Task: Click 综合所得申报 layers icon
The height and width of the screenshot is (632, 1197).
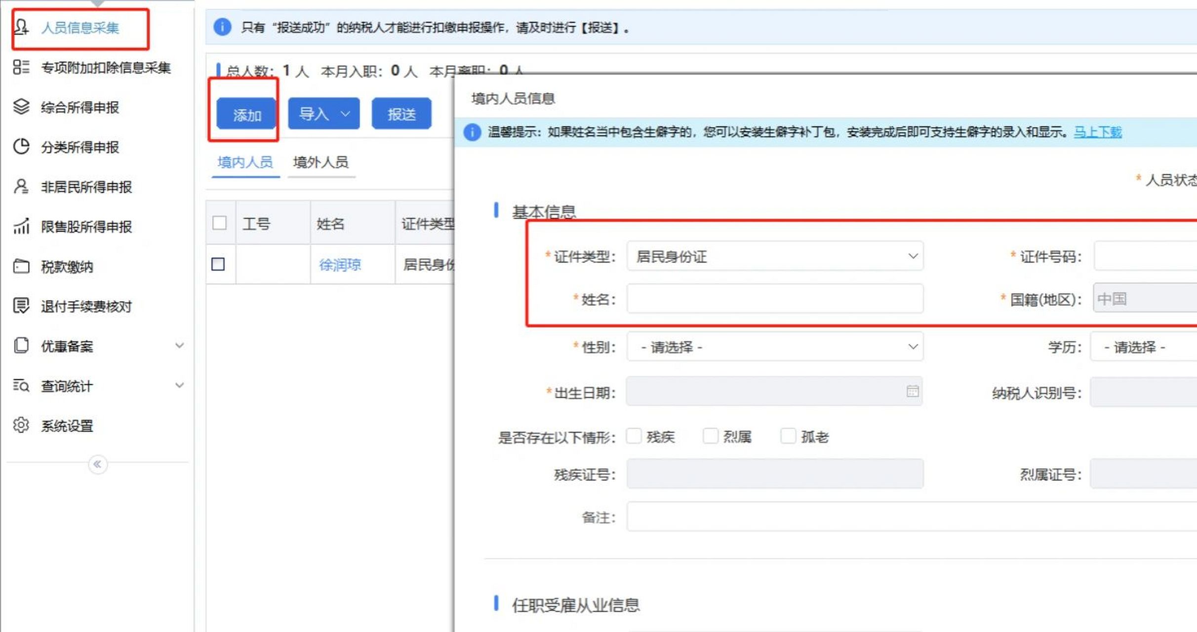Action: click(x=21, y=107)
